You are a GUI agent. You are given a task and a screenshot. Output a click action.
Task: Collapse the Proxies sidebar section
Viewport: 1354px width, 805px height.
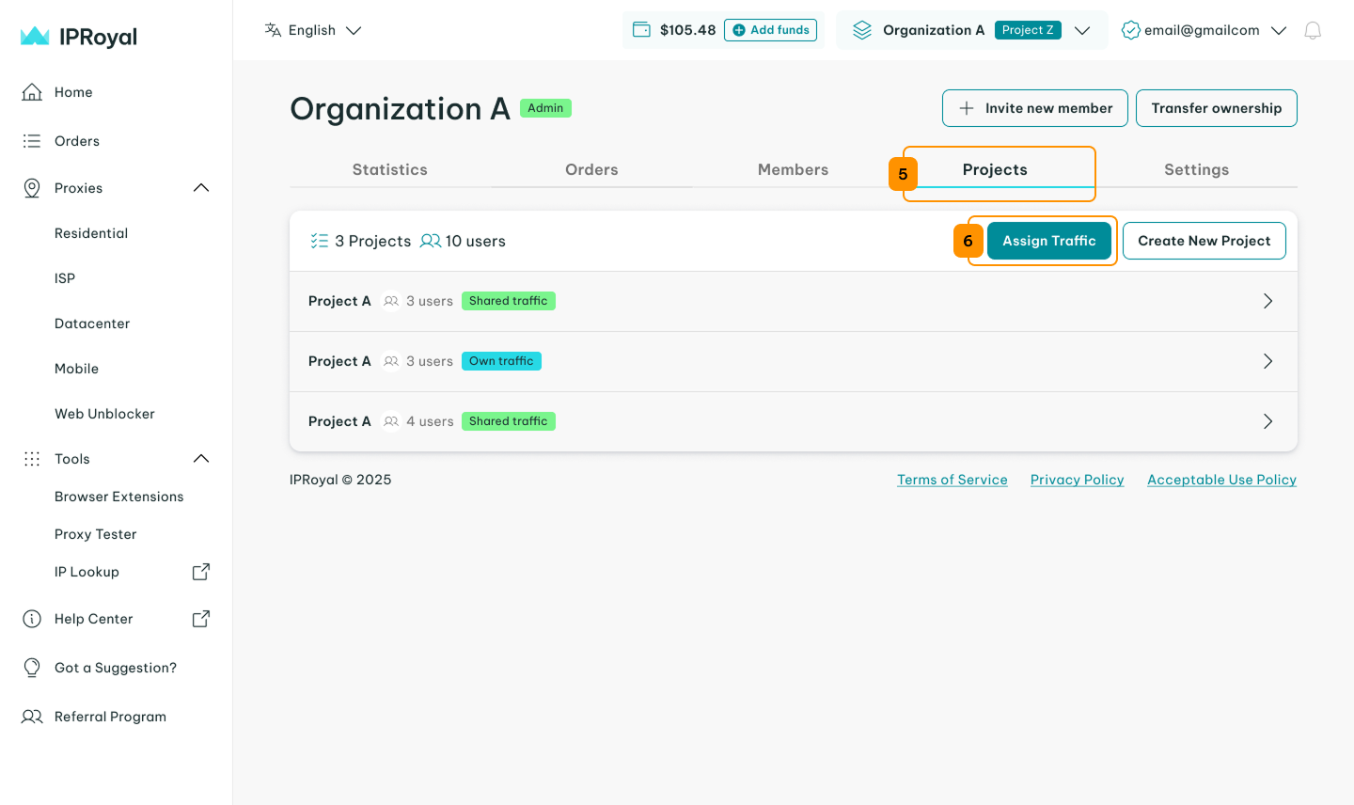pos(200,188)
